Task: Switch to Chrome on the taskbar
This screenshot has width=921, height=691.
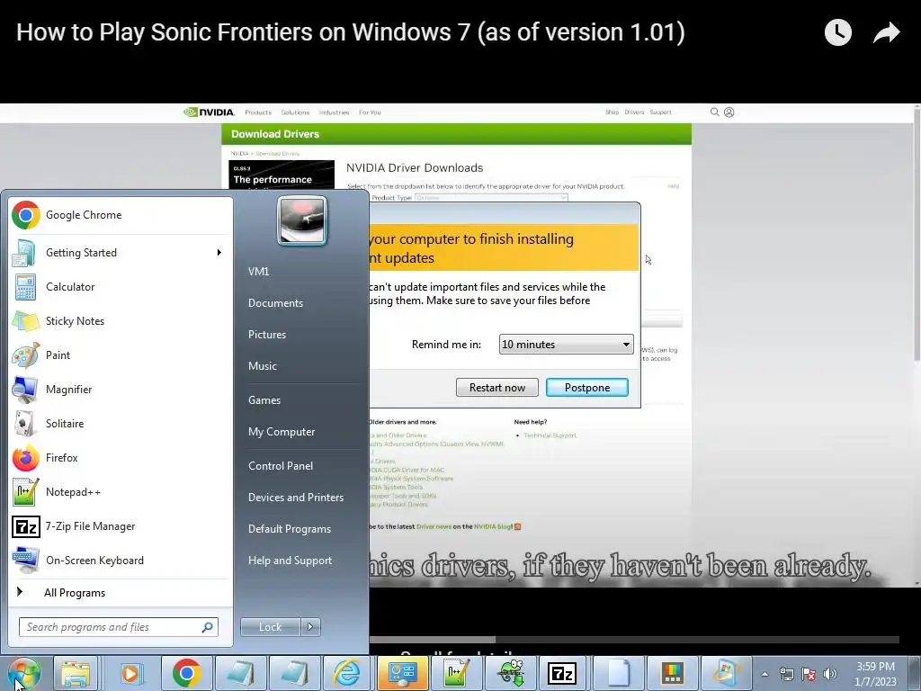Action: [x=187, y=673]
